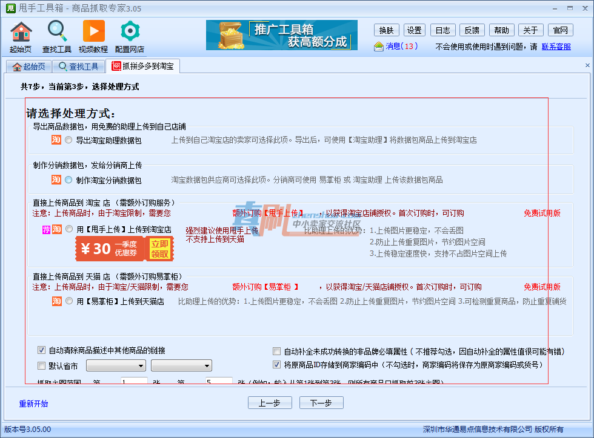Click the 强烈建议使用甩手上传 red note
Screen dimensions: 594x438
pos(222,230)
